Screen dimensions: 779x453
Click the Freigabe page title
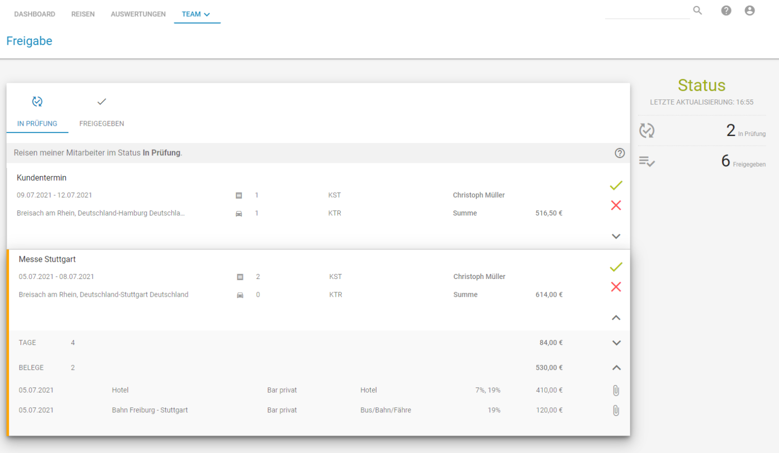point(29,41)
